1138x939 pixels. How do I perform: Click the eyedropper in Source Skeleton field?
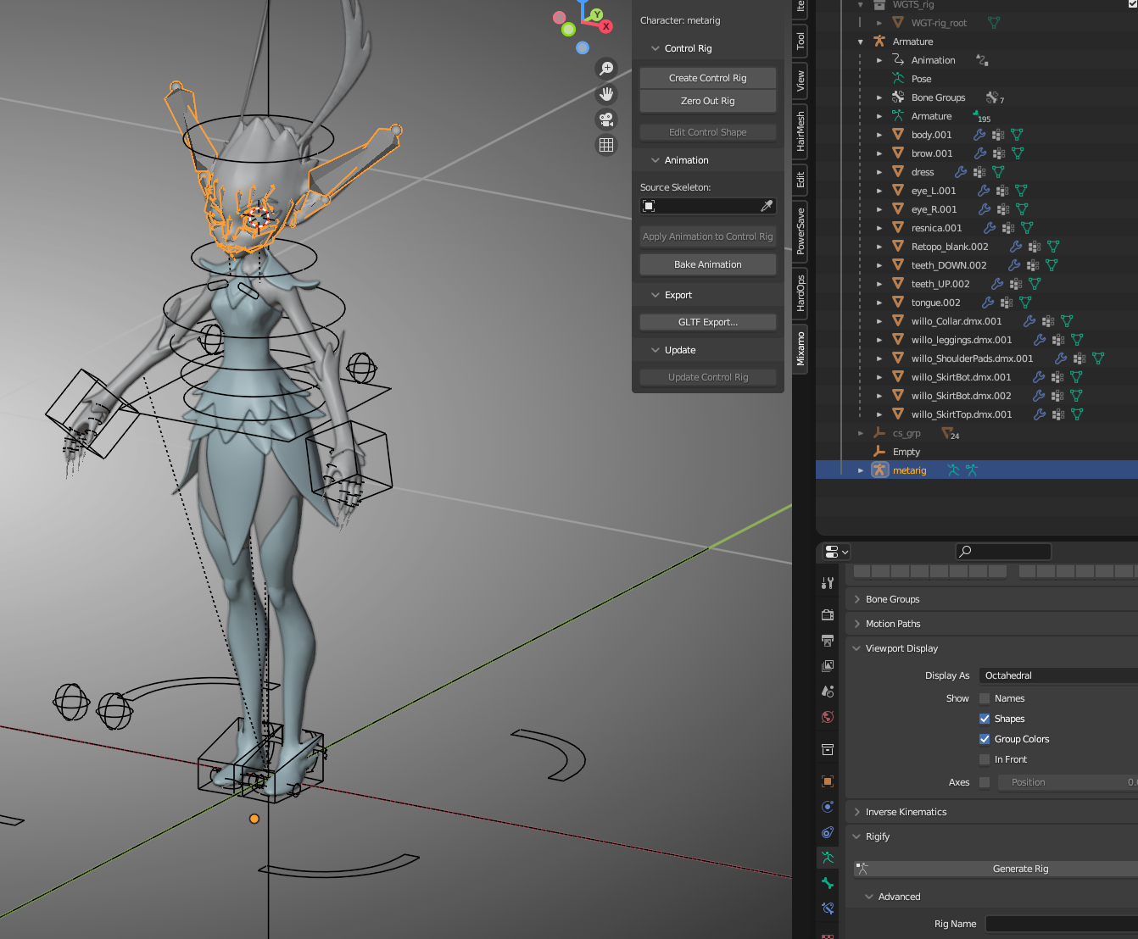point(767,206)
